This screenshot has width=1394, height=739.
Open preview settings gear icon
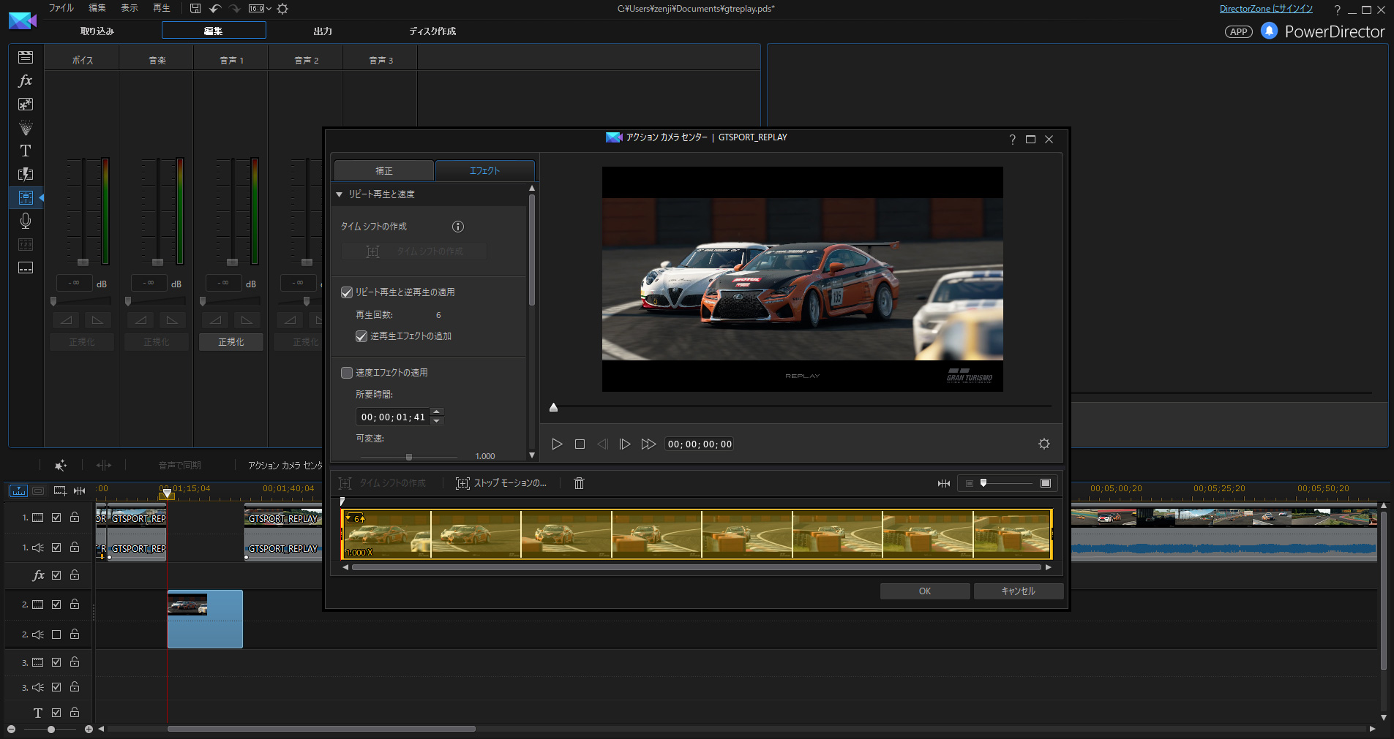[x=1043, y=444]
